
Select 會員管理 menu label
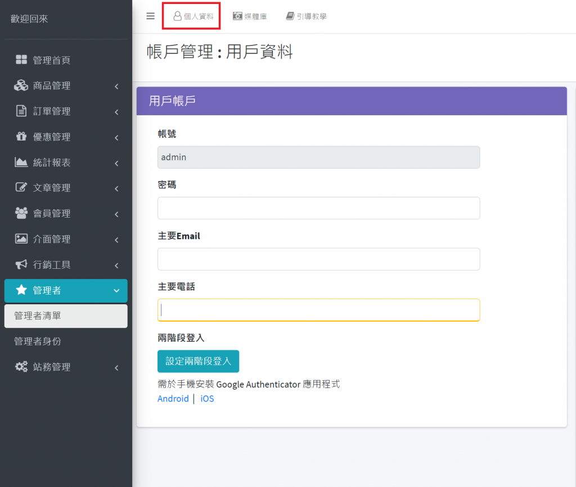(52, 213)
